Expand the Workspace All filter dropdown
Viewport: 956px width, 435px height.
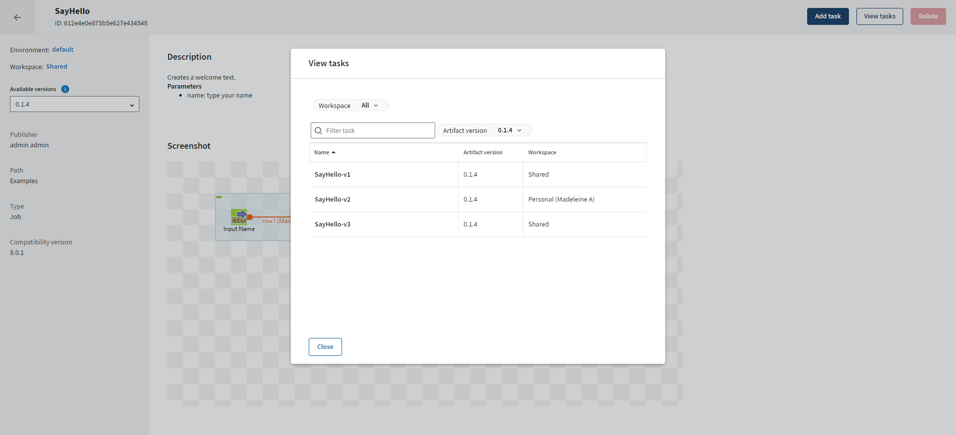point(369,106)
